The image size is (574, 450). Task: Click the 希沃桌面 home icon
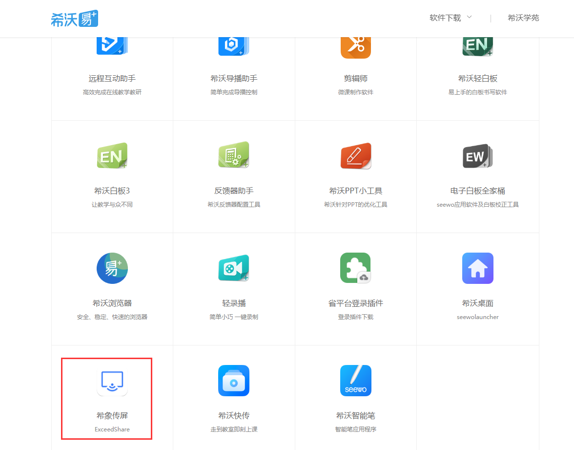[477, 268]
